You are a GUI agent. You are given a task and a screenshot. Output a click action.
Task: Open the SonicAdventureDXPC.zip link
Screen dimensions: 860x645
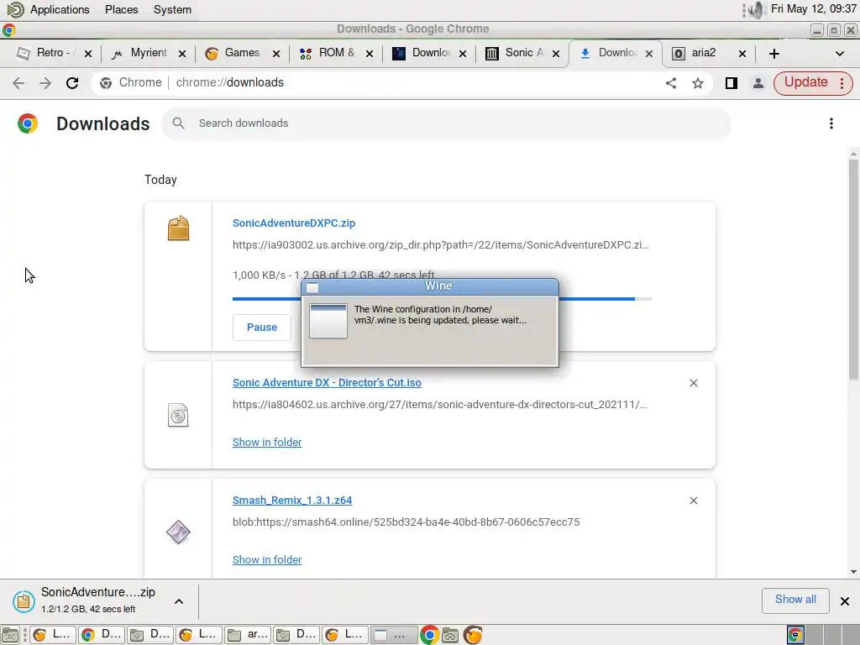[x=294, y=223]
